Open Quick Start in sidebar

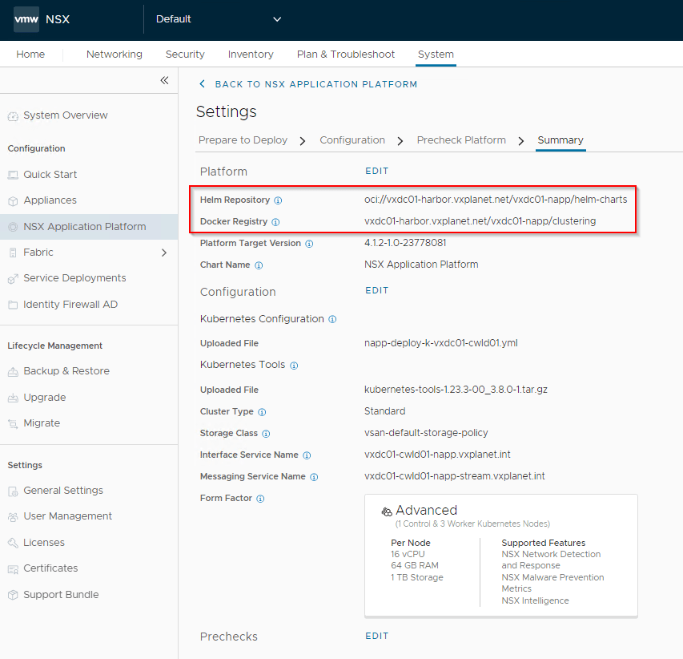pos(50,175)
